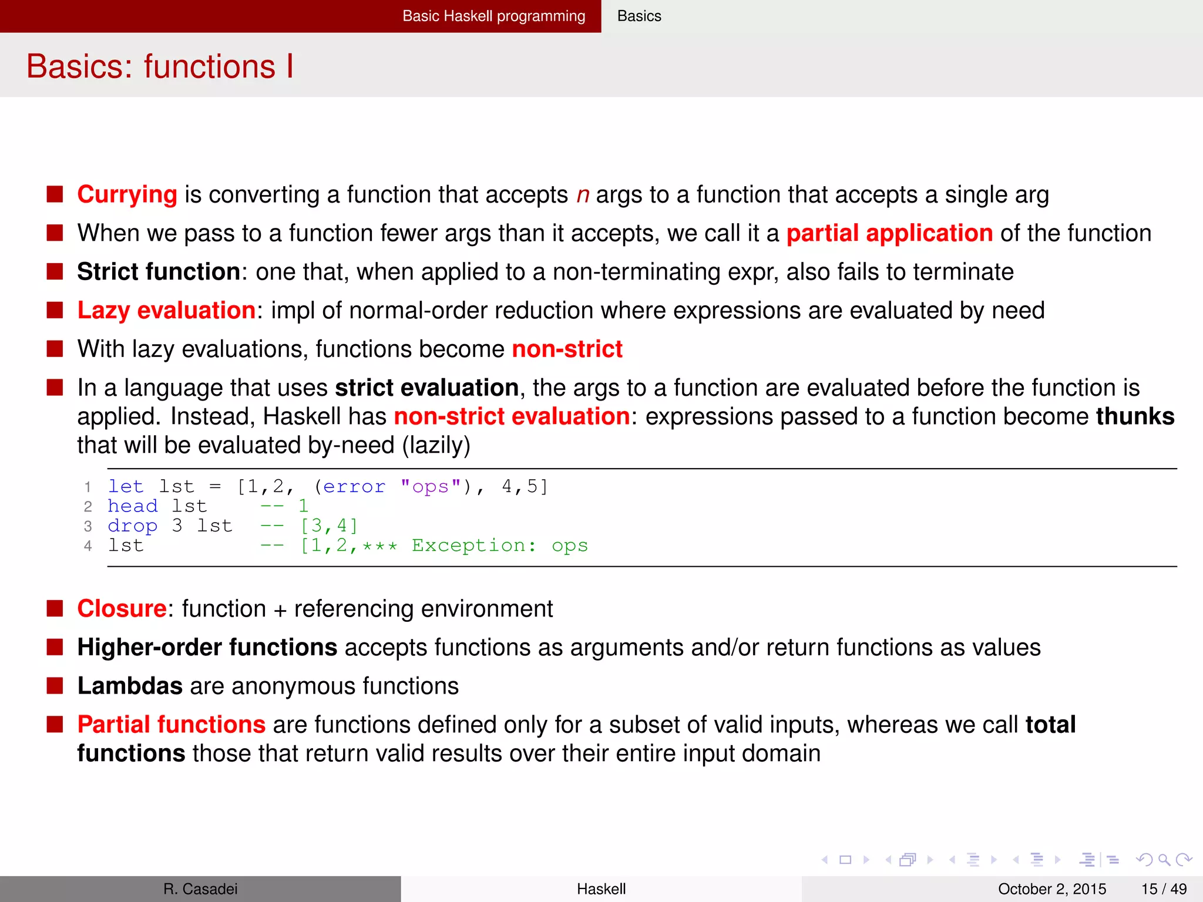Go to previous subsection arrow

coord(952,860)
